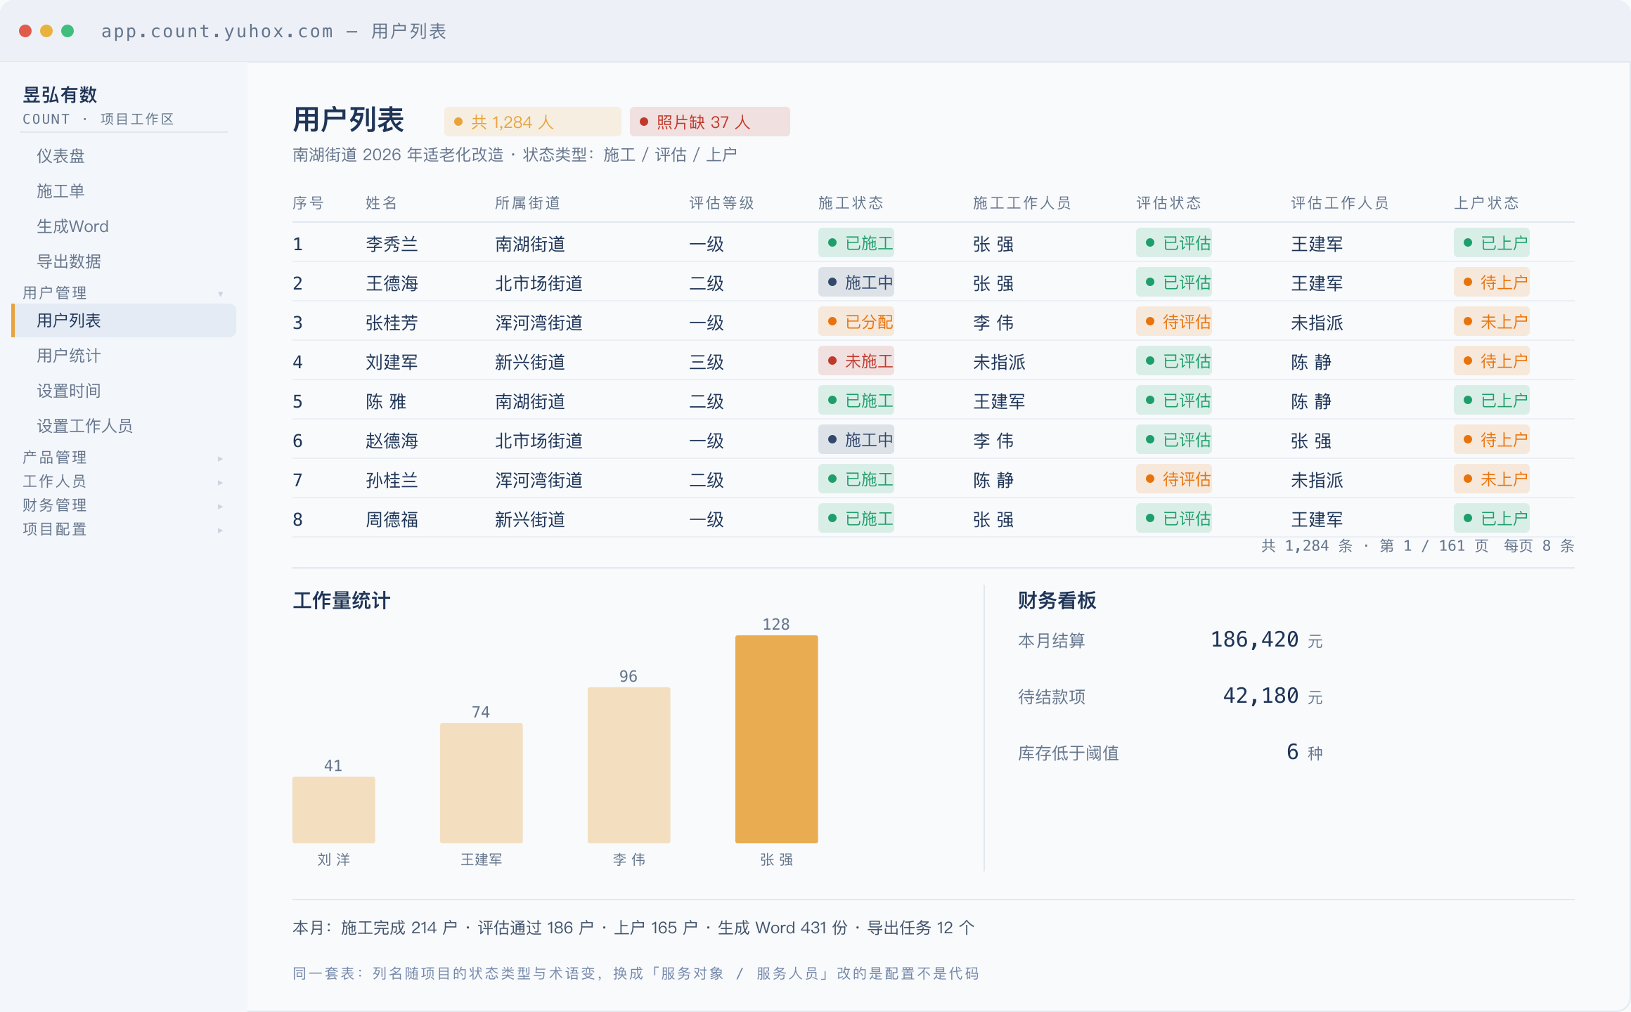Click the 照片缺 37 人 badge
The height and width of the screenshot is (1012, 1631).
pos(709,122)
